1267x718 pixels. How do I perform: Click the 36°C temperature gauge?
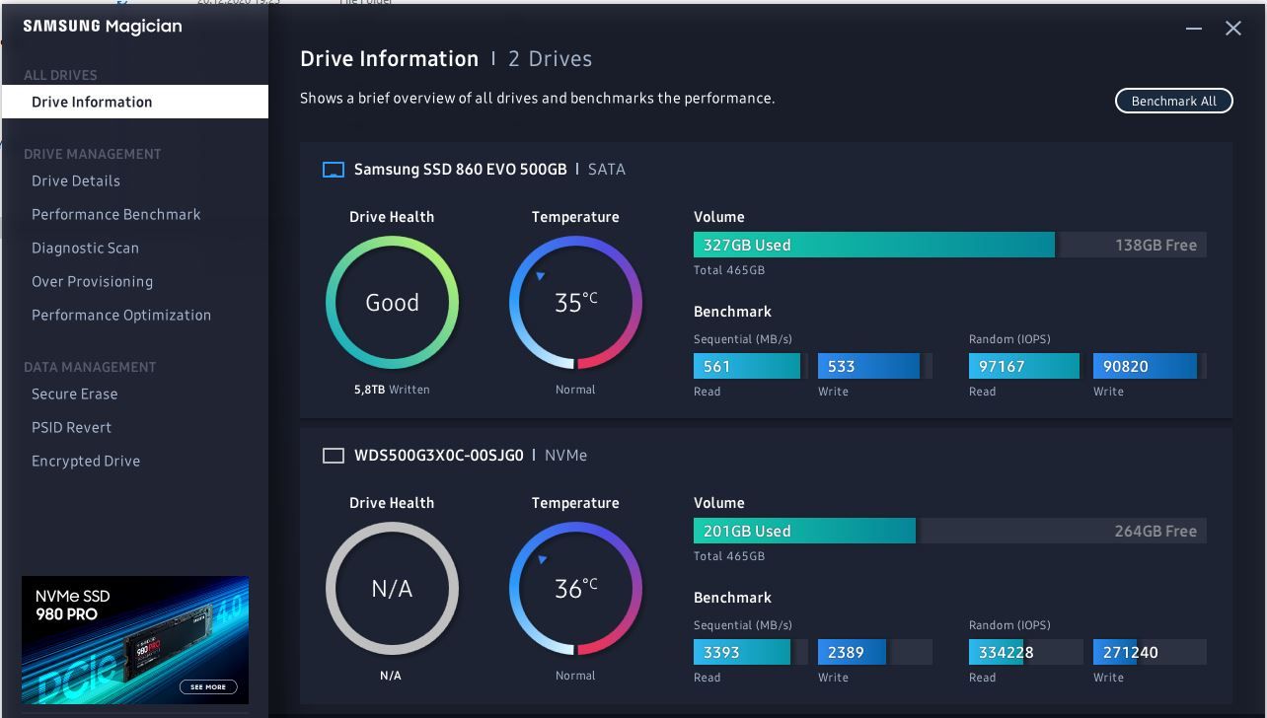575,589
